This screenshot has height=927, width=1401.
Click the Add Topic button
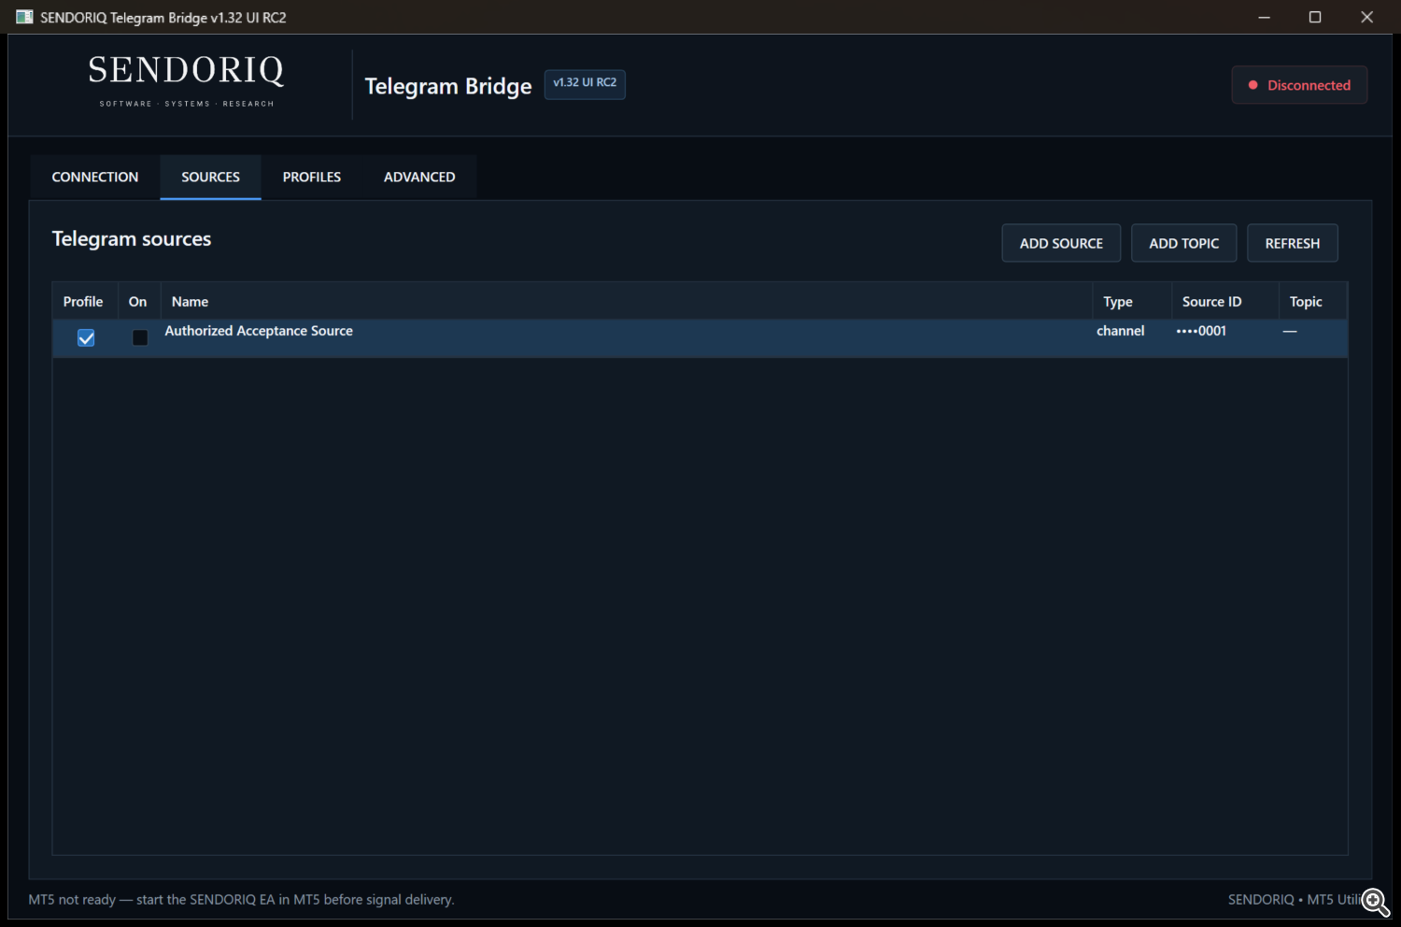1184,243
